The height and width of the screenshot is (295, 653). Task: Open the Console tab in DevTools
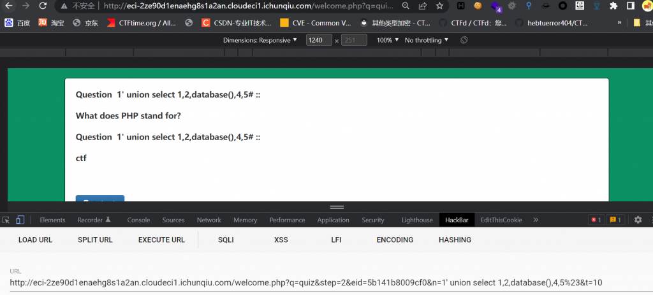138,220
